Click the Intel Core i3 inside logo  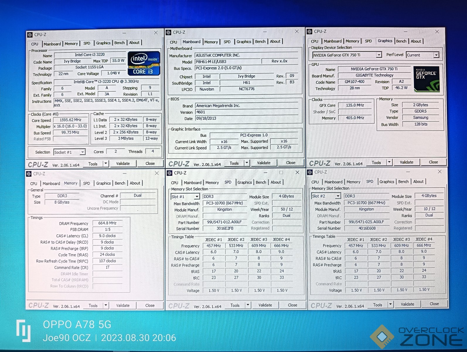tap(144, 63)
